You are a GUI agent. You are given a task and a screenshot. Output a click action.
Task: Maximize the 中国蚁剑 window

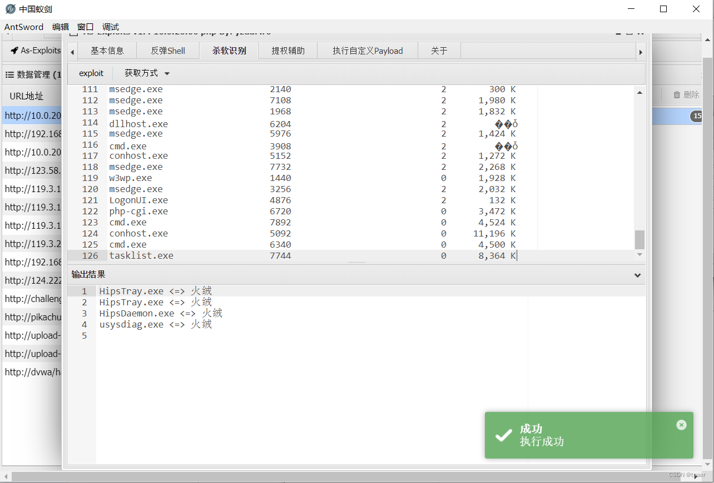(x=663, y=9)
